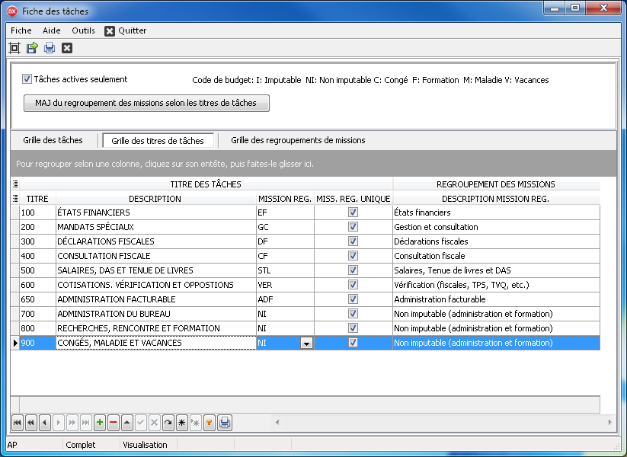Click the next page double-arrow button
The width and height of the screenshot is (627, 457).
point(72,423)
